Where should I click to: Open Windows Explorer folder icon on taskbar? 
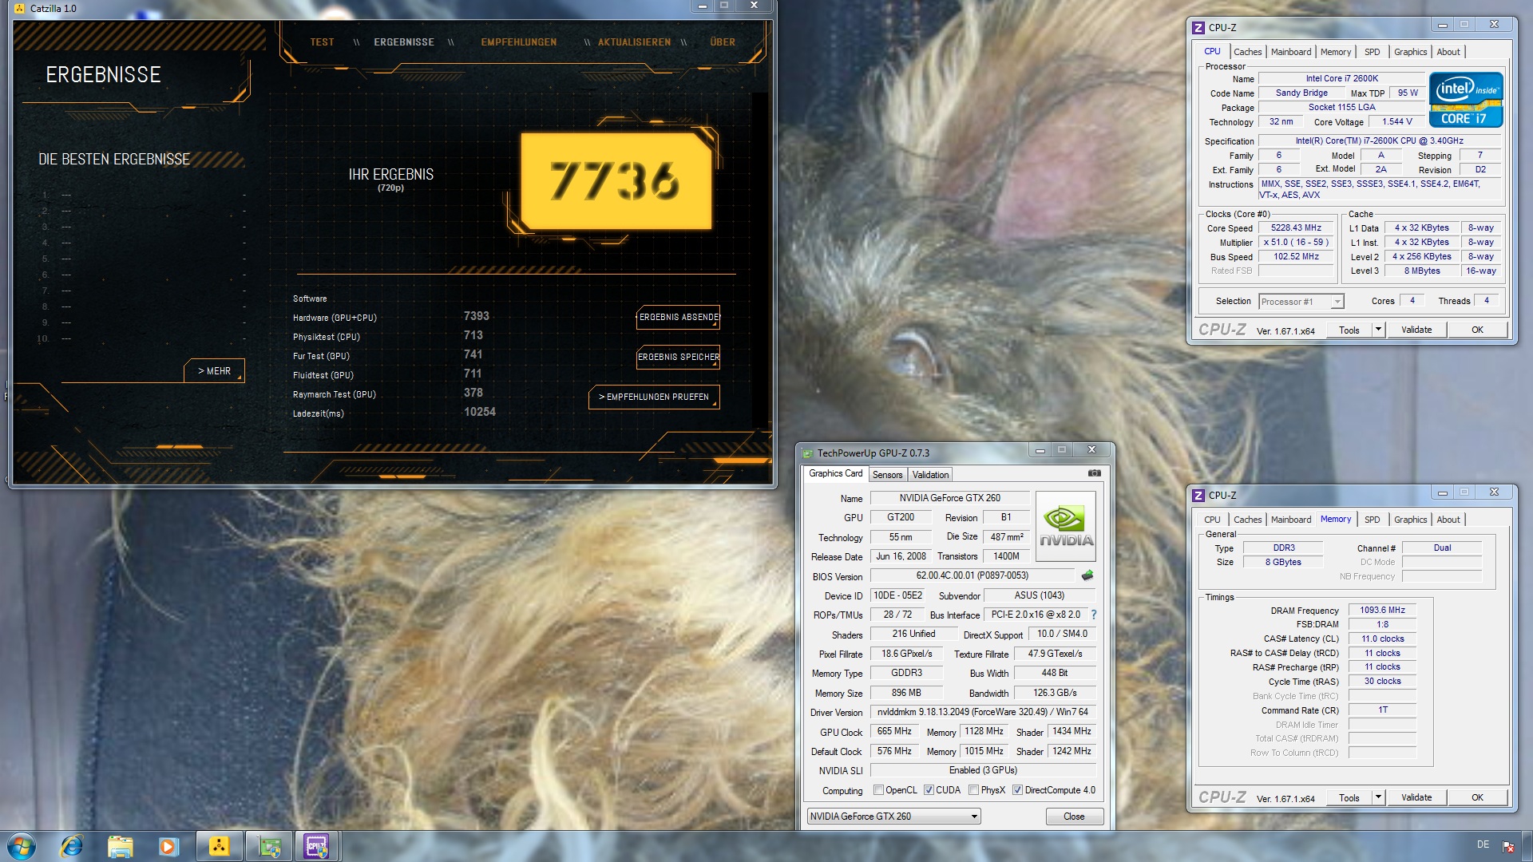point(120,846)
